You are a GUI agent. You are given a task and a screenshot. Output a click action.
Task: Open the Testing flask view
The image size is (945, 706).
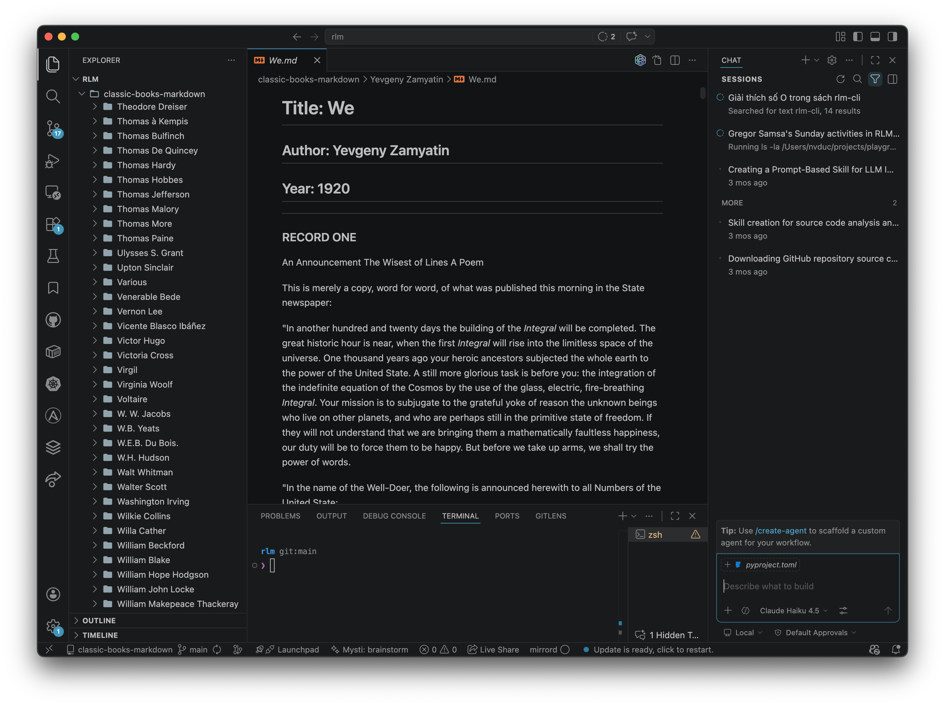point(53,256)
